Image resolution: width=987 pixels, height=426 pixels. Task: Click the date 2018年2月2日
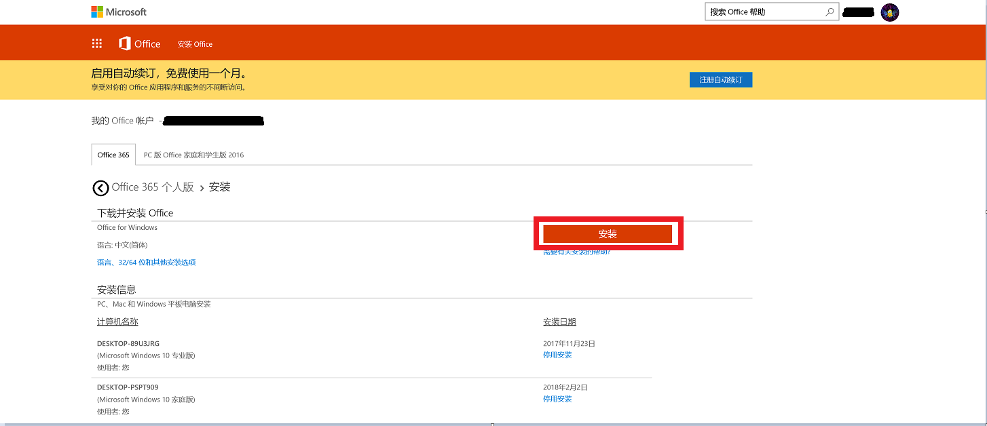pyautogui.click(x=565, y=387)
